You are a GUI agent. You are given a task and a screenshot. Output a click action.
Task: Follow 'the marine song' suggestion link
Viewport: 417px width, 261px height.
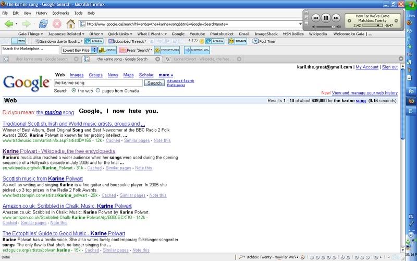click(x=55, y=112)
